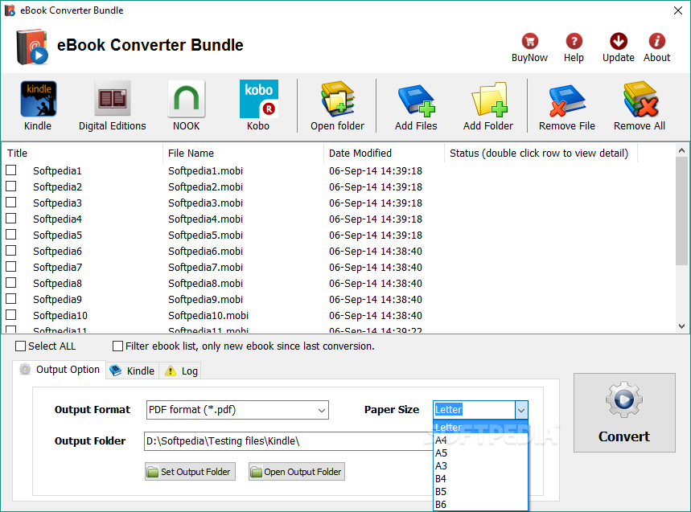Choose B5 paper size option

pyautogui.click(x=480, y=492)
